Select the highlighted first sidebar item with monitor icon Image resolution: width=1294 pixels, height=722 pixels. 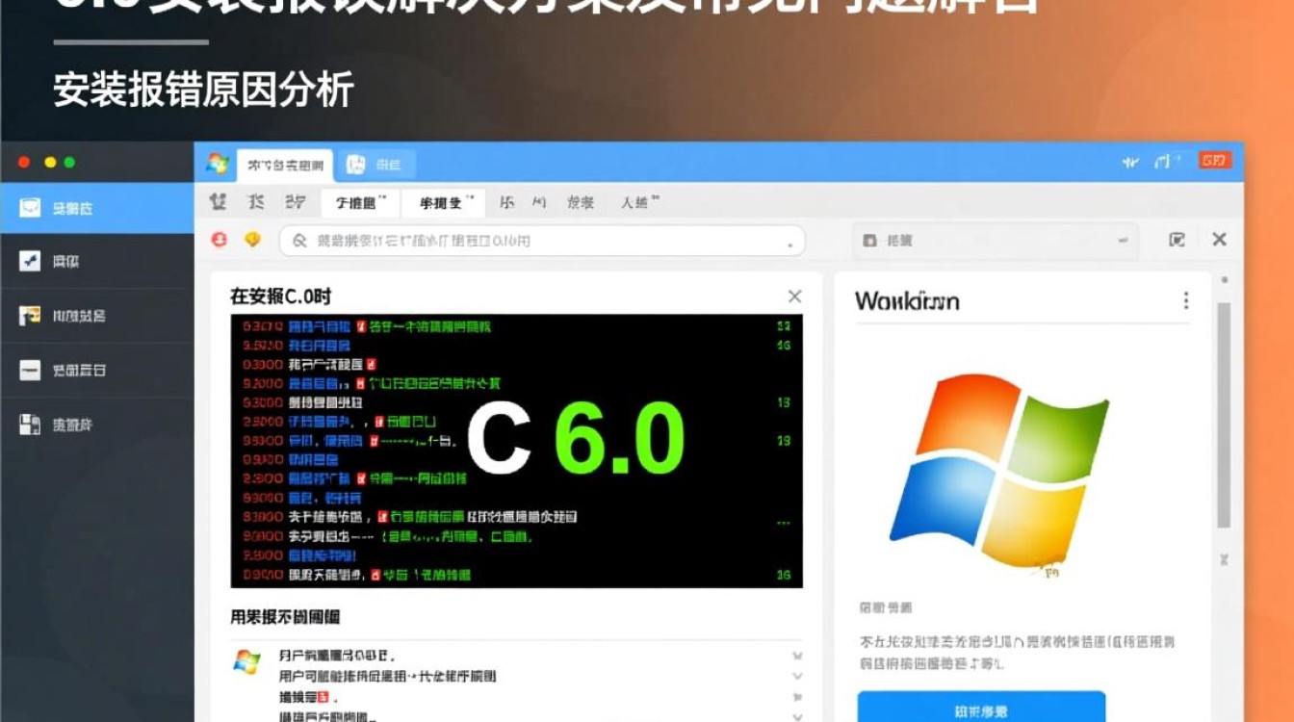pos(96,208)
